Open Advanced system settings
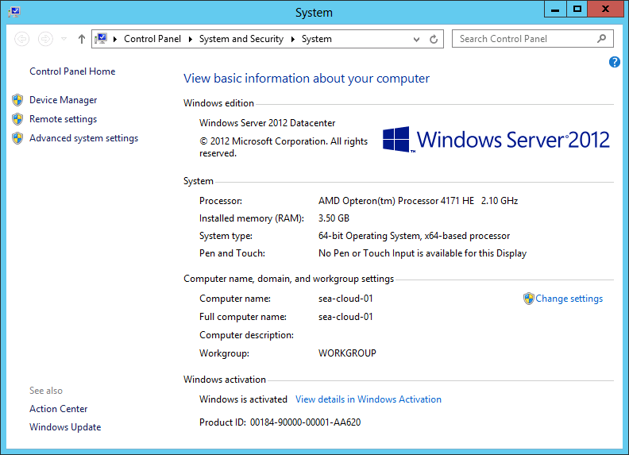The height and width of the screenshot is (455, 629). (83, 138)
